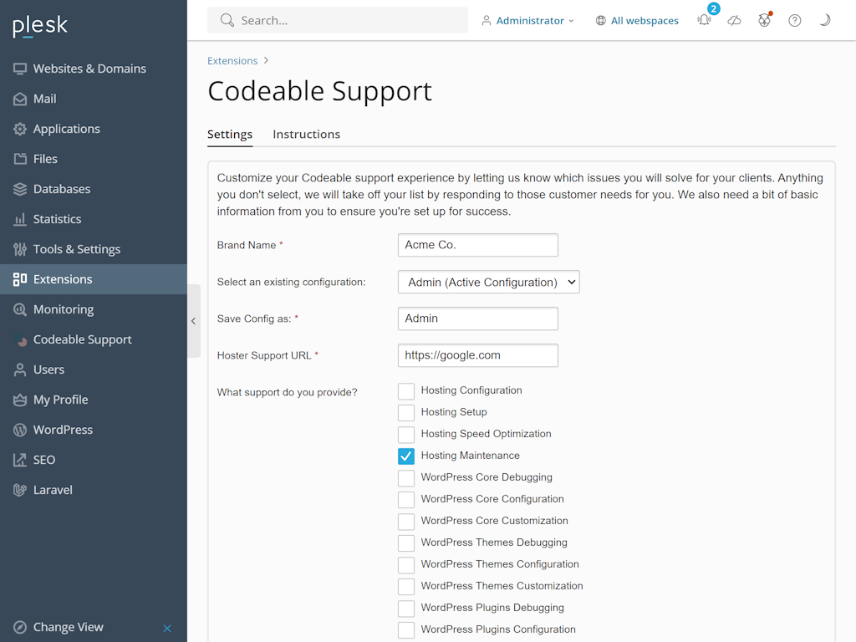Image resolution: width=856 pixels, height=642 pixels.
Task: Enable WordPress Core Debugging checkbox
Action: [406, 477]
